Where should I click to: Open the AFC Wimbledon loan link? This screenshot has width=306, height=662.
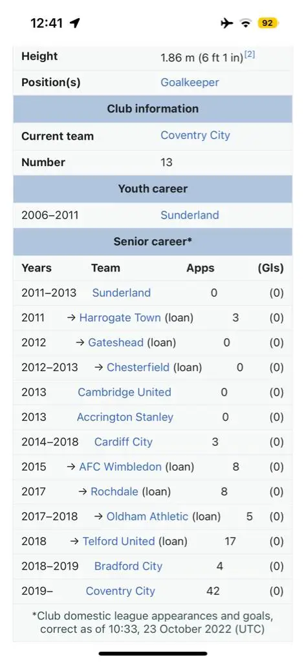[x=120, y=467]
